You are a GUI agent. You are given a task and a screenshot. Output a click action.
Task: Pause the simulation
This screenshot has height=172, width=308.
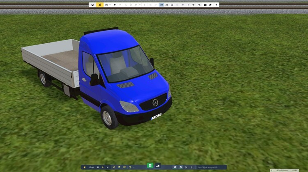pos(98,168)
